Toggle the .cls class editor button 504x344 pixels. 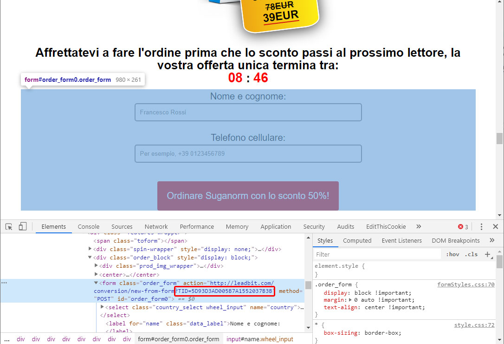(471, 254)
